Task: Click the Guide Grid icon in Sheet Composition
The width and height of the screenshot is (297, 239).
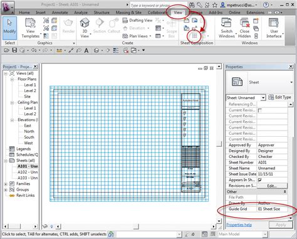Action: (x=194, y=36)
